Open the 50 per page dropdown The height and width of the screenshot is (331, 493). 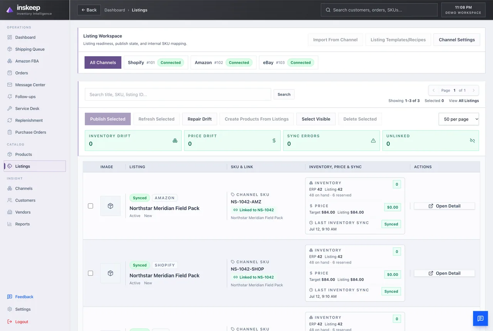[x=459, y=119]
